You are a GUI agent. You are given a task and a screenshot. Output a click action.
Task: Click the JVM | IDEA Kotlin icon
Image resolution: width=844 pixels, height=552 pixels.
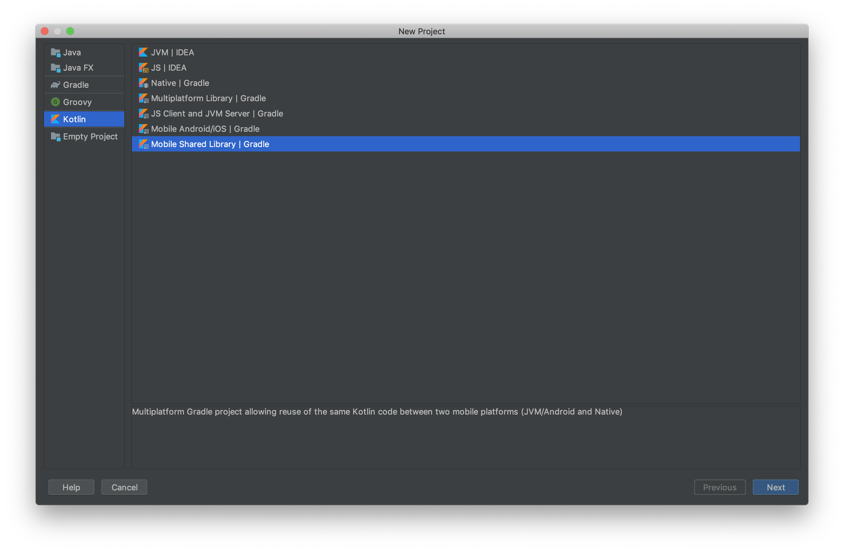(143, 53)
